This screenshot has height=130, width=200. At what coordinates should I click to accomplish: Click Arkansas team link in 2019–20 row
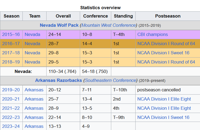point(34,90)
